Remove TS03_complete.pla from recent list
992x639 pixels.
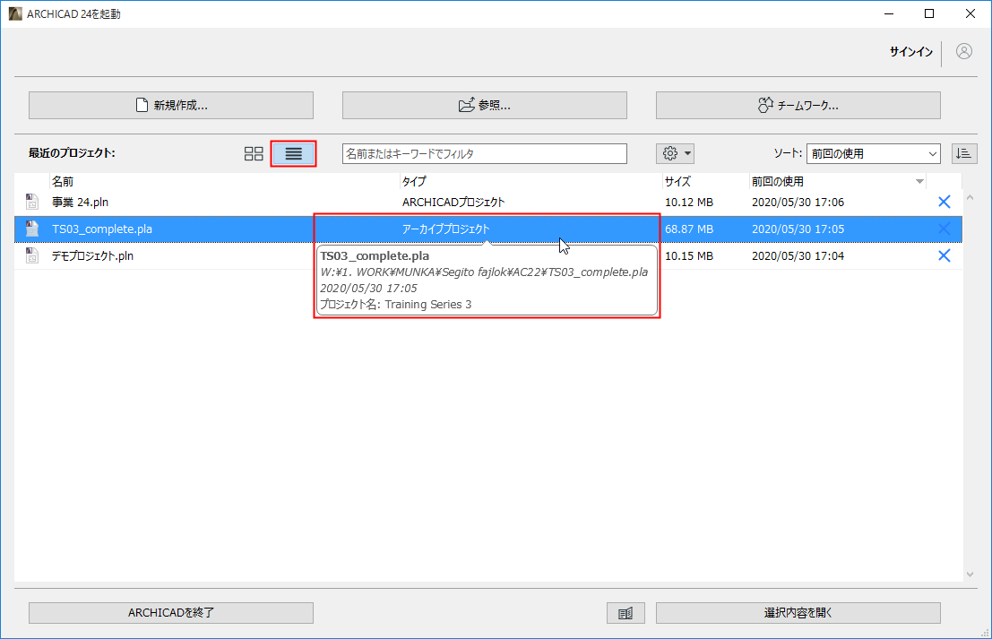click(x=944, y=229)
